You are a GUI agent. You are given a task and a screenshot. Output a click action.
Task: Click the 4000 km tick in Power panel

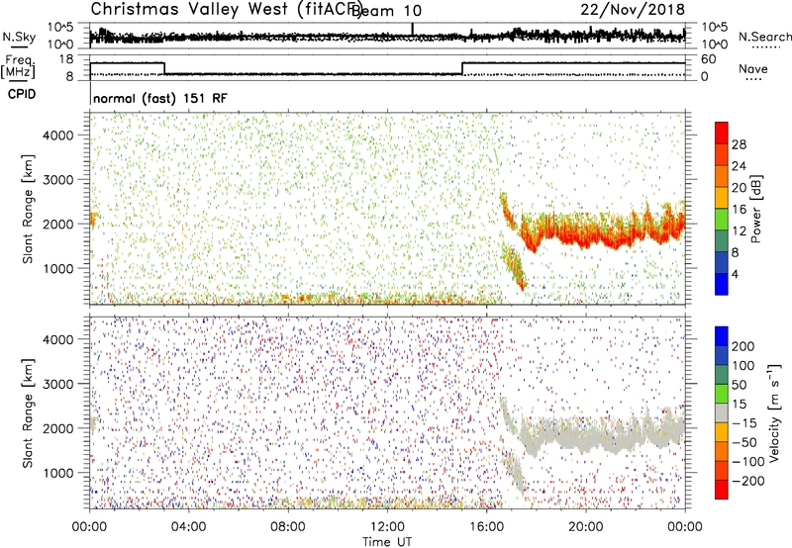click(57, 136)
